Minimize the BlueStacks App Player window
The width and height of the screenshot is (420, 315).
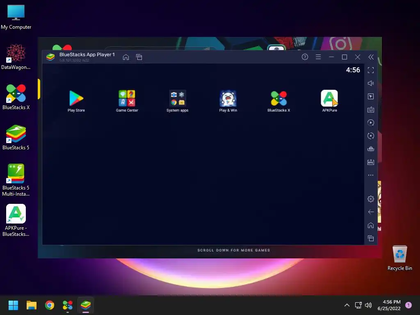pyautogui.click(x=331, y=57)
